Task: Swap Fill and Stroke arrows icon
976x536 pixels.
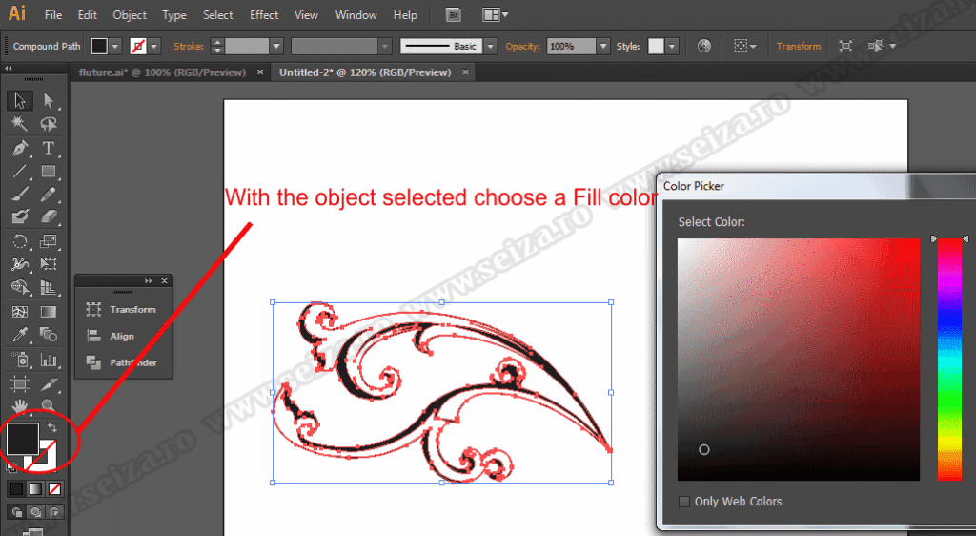Action: pyautogui.click(x=52, y=427)
